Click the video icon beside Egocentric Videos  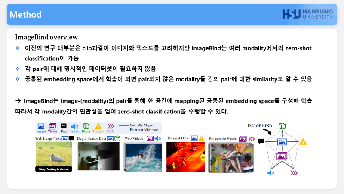[x=243, y=139]
